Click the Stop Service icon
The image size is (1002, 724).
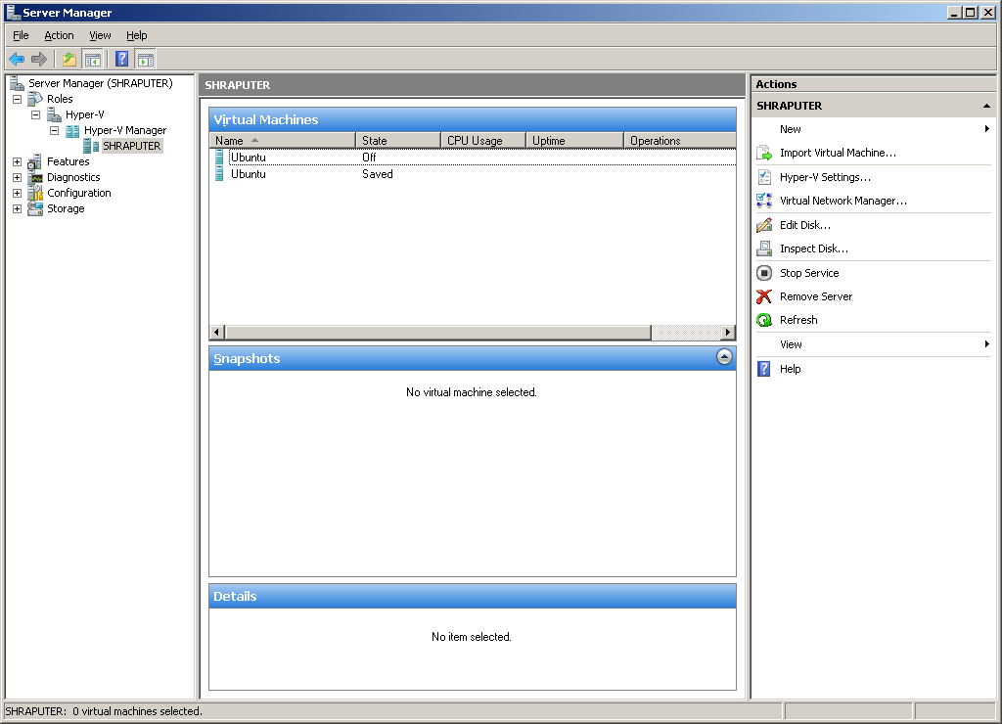(764, 273)
